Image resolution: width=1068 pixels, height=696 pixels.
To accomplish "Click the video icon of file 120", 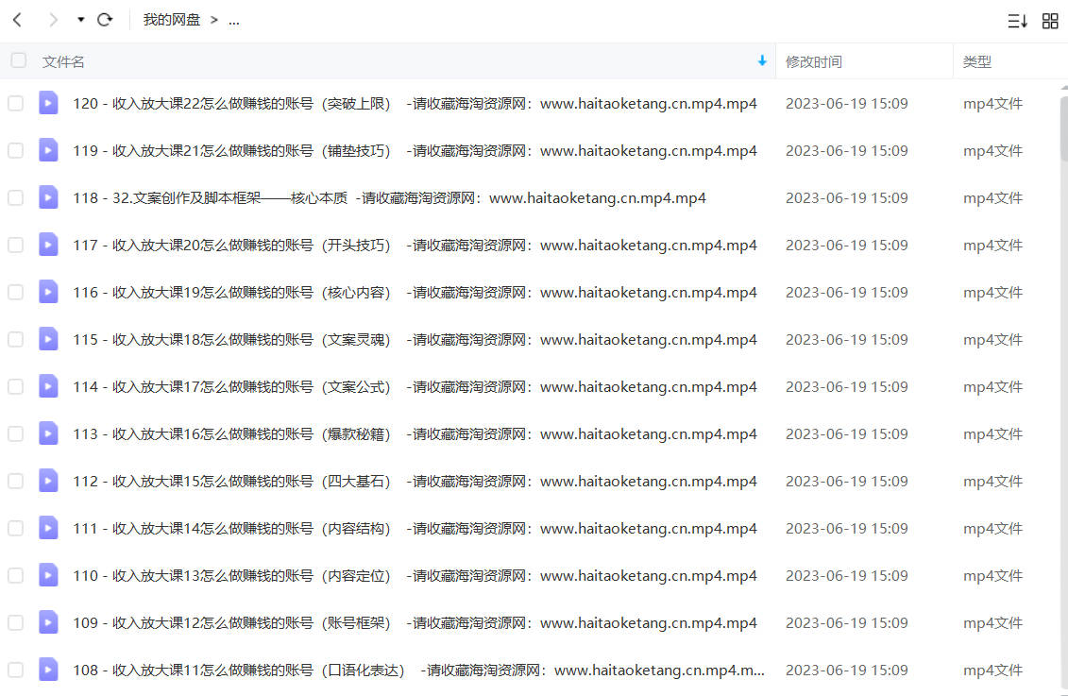I will (48, 103).
